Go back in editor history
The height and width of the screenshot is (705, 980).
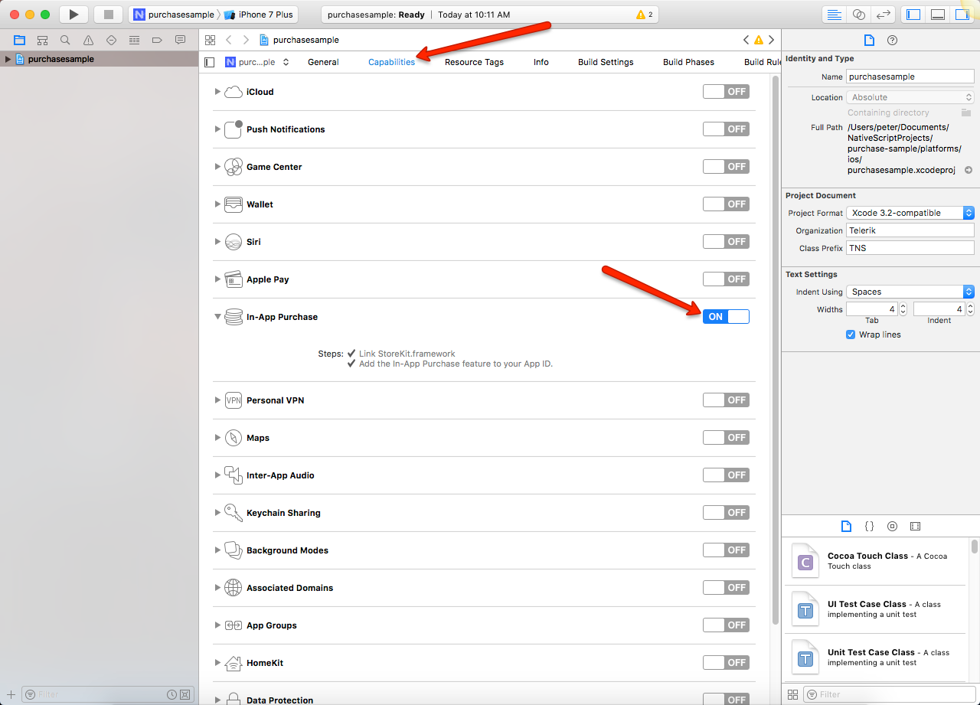click(228, 40)
